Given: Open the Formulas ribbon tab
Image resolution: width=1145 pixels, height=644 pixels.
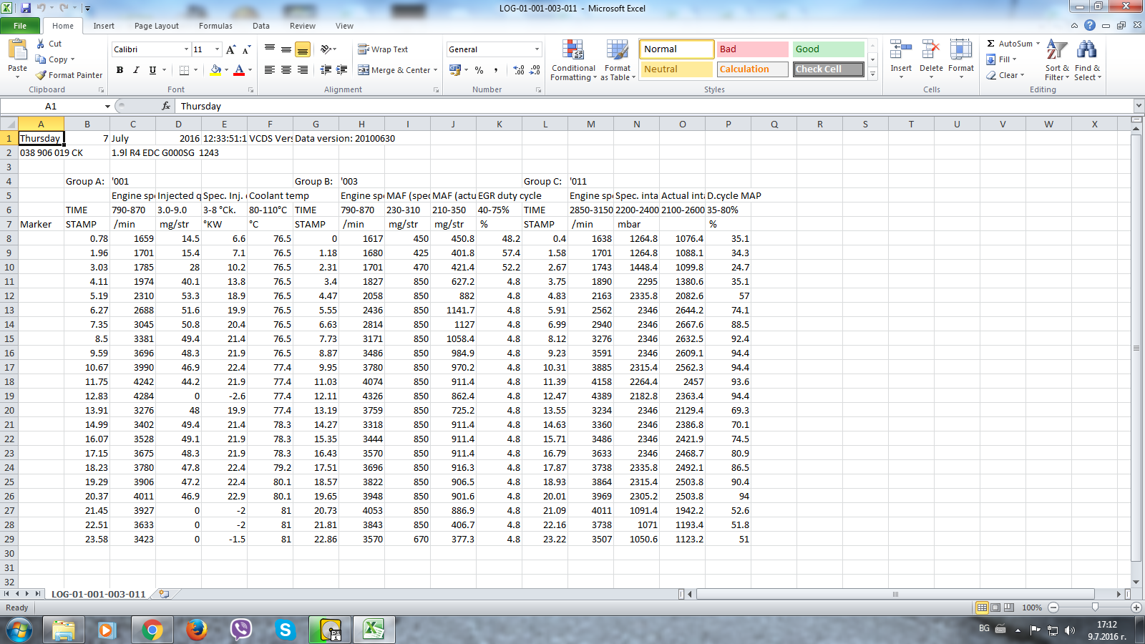Looking at the screenshot, I should click(215, 26).
